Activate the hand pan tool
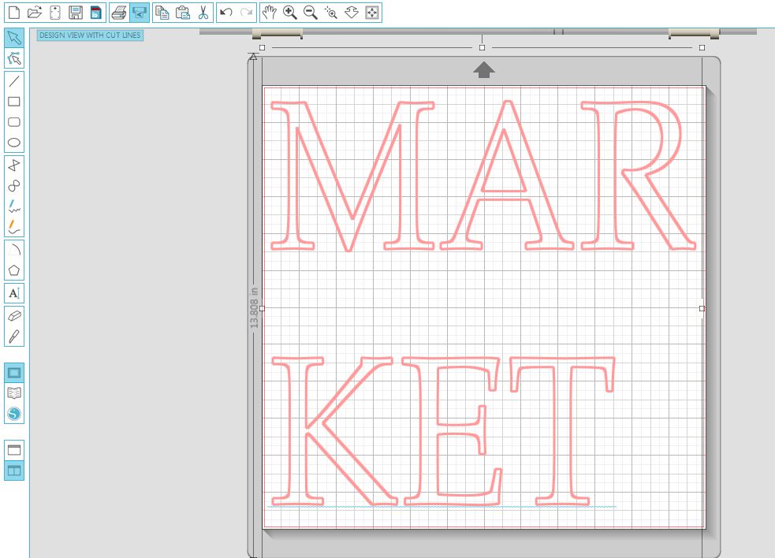The height and width of the screenshot is (558, 775). [270, 13]
